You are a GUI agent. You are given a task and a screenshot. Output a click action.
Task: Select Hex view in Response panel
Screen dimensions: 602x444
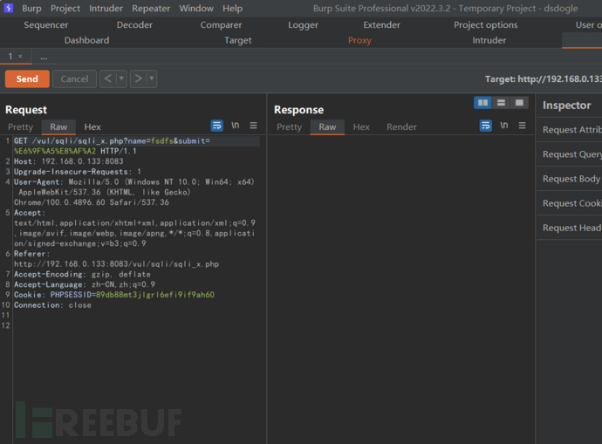coord(361,127)
